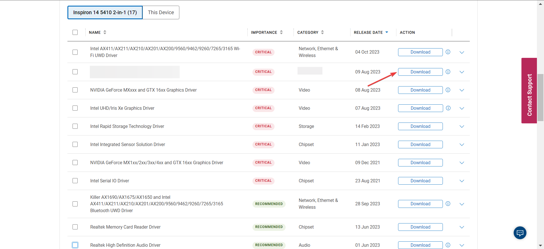This screenshot has width=544, height=249.
Task: Check Killer Bluetooth UWD Driver box
Action: [75, 204]
